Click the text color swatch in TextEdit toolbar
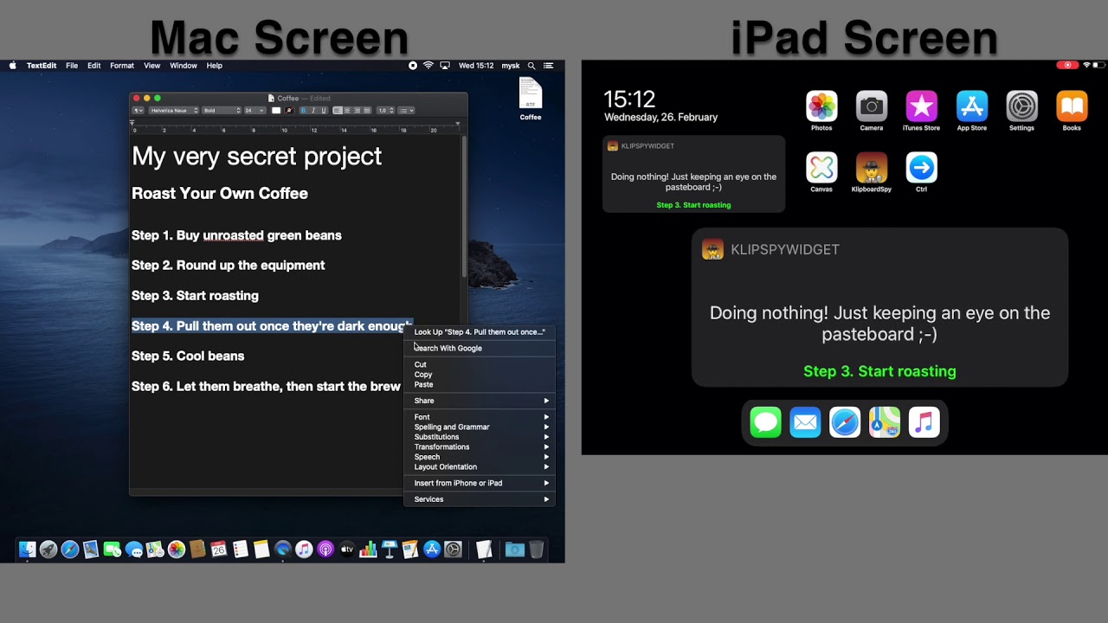The image size is (1108, 623). (x=277, y=110)
